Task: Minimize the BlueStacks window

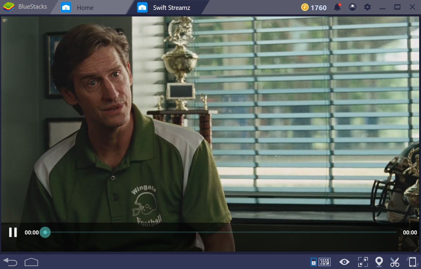Action: (382, 7)
